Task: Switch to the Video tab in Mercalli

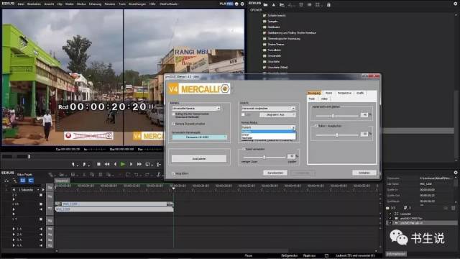Action: pyautogui.click(x=324, y=99)
